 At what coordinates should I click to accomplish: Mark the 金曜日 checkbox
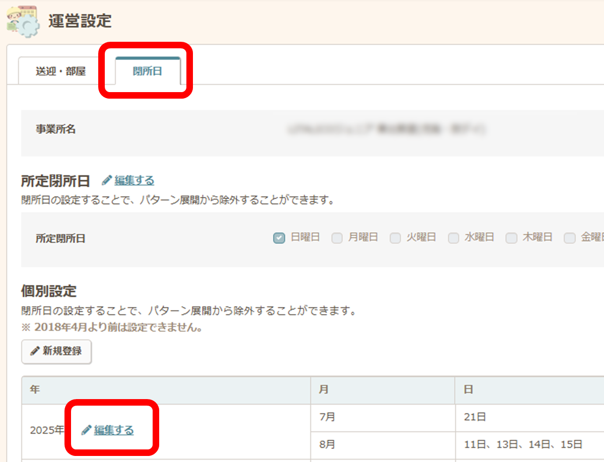pos(570,238)
